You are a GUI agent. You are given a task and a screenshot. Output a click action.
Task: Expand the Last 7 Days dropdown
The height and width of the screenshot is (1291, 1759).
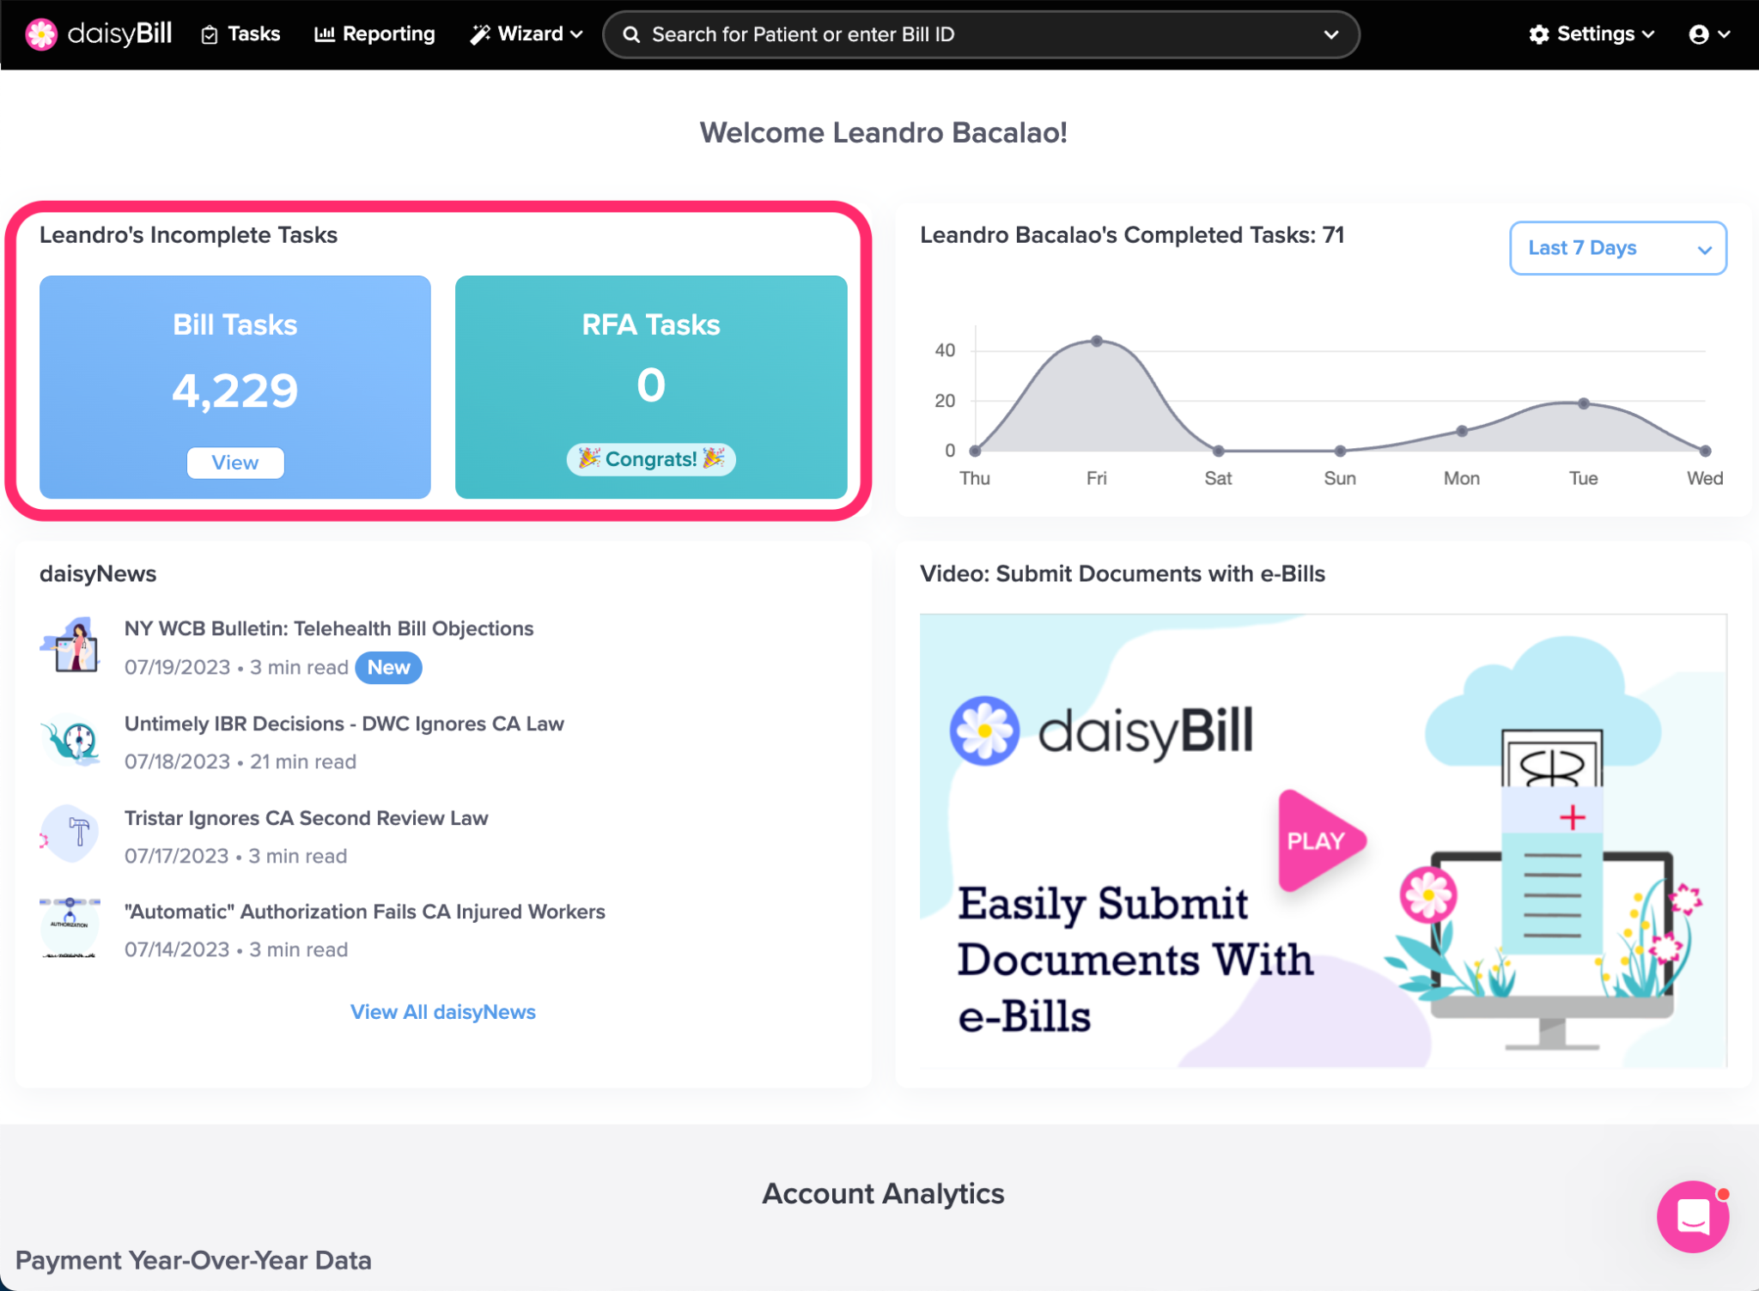[x=1617, y=248]
